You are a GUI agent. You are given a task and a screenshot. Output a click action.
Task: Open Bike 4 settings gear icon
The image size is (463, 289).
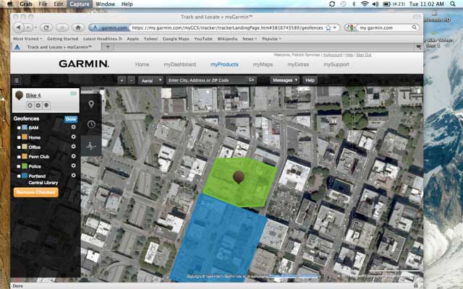pos(38,105)
